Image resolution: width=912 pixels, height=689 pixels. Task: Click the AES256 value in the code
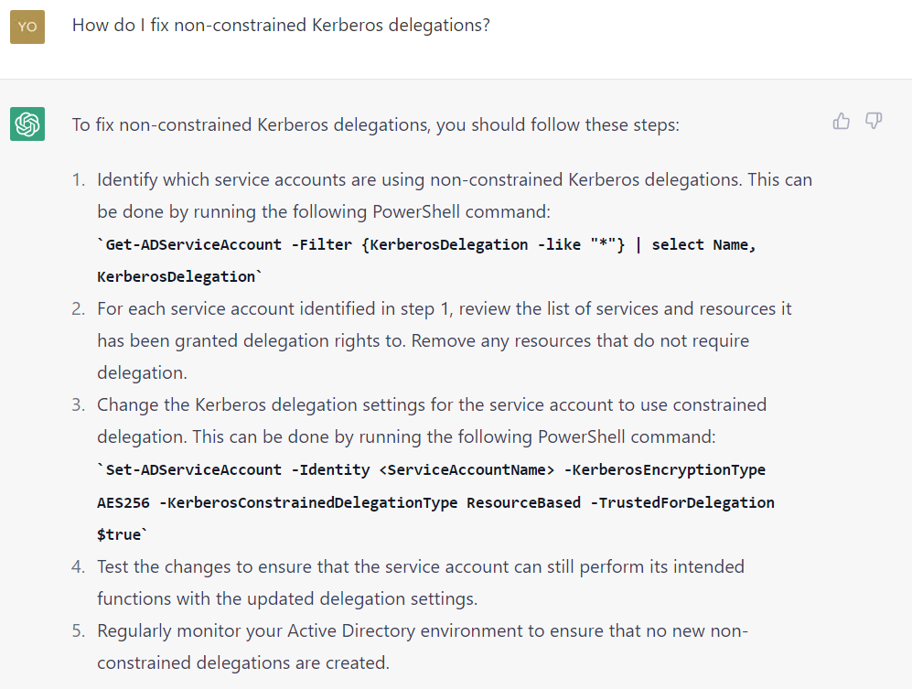(124, 502)
